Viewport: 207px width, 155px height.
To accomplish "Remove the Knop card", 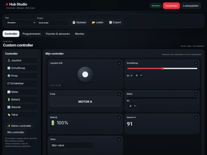I will tap(119, 94).
